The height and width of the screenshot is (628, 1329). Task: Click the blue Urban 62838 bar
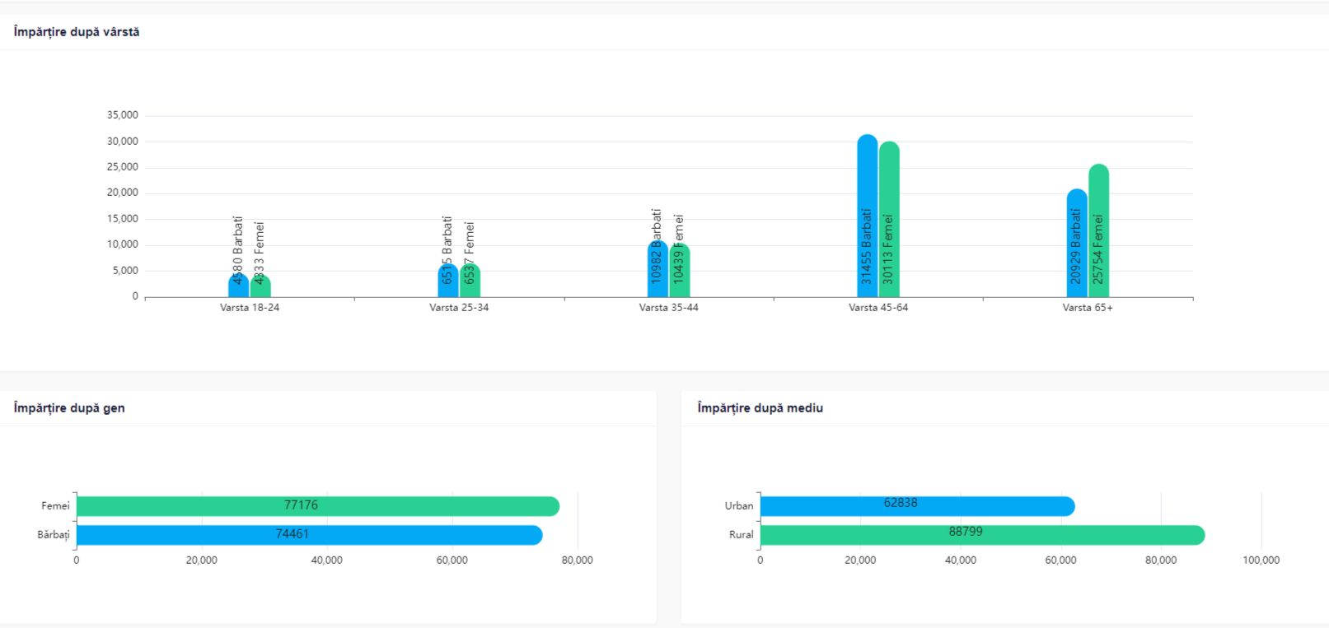916,506
